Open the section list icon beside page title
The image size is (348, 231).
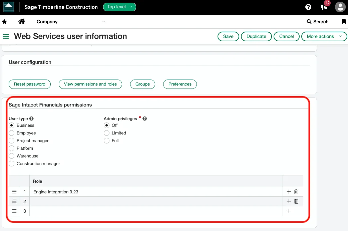tap(6, 36)
